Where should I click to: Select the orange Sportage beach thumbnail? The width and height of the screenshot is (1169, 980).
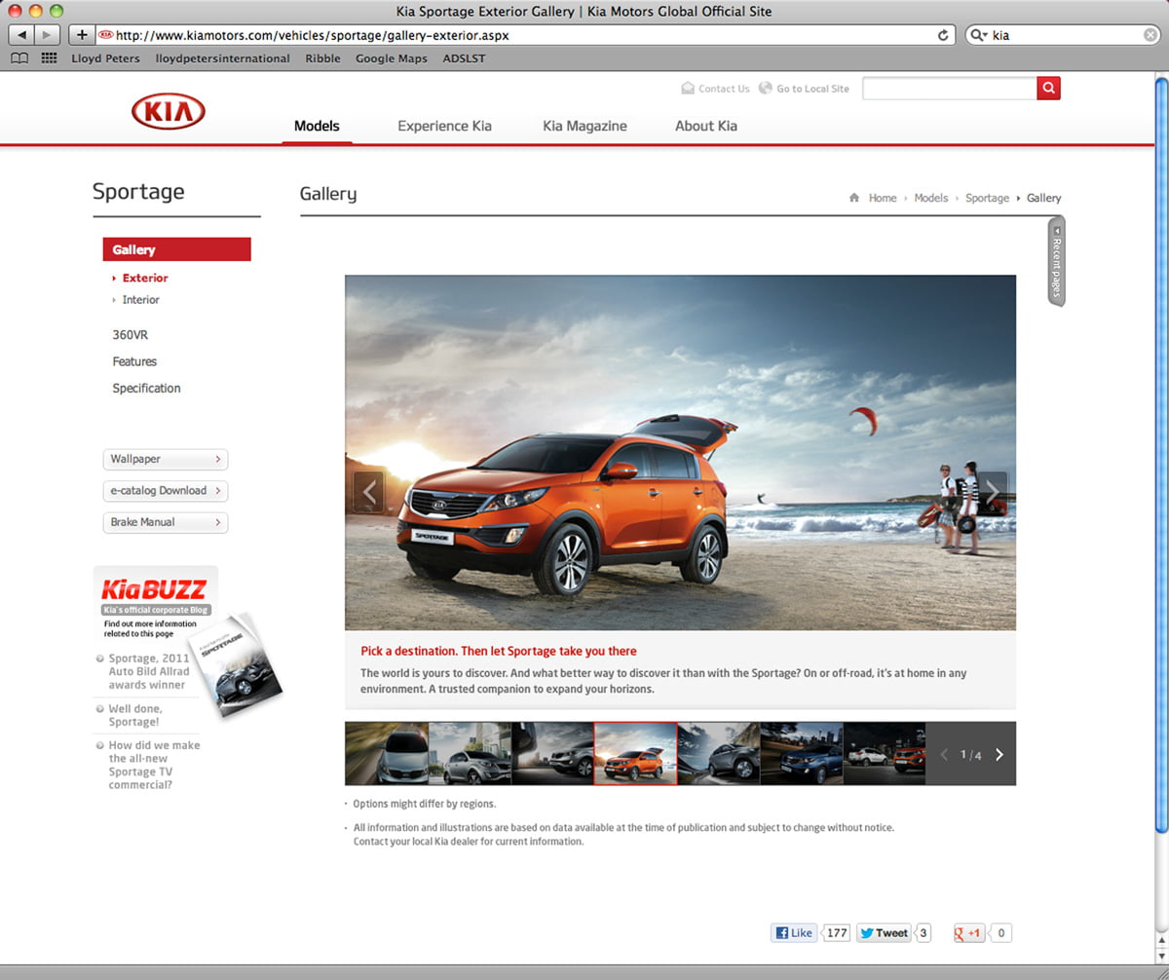tap(635, 753)
